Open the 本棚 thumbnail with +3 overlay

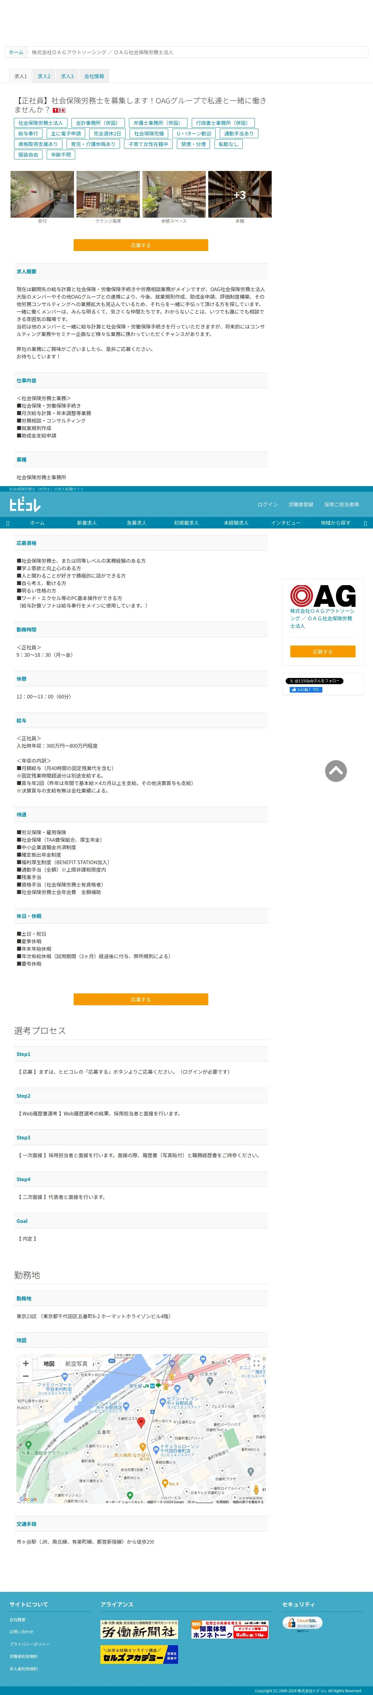pyautogui.click(x=240, y=194)
